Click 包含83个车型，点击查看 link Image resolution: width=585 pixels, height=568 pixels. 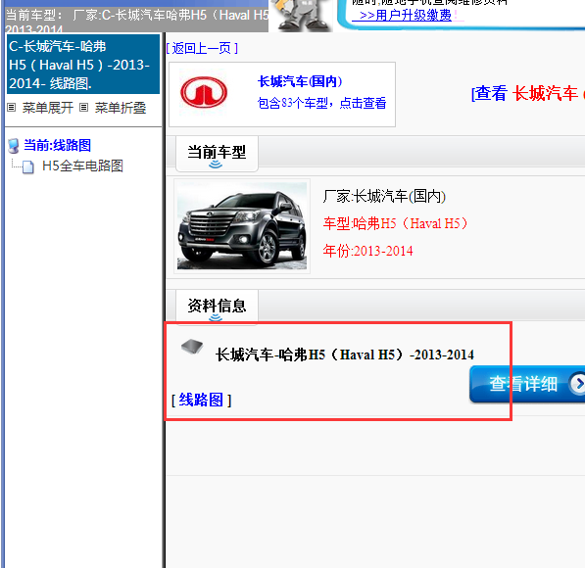[321, 103]
